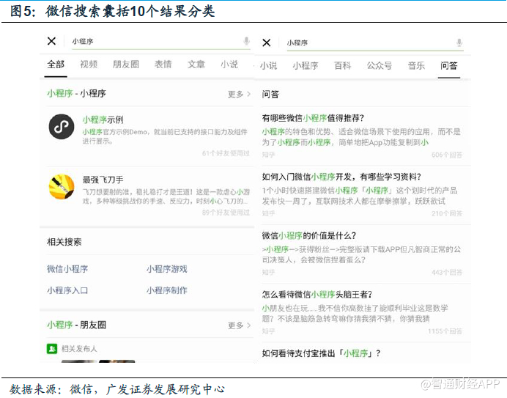The height and width of the screenshot is (398, 507).
Task: Open the 小说 tab in left panel
Action: coord(229,65)
